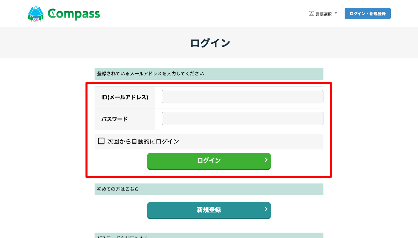
Task: Toggle auto-login via 次回から自動的にログイン label text
Action: point(143,141)
